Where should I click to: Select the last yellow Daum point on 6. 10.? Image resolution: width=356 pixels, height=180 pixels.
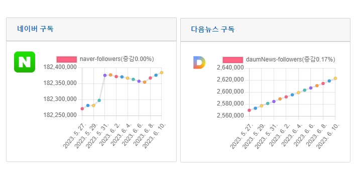335,78
